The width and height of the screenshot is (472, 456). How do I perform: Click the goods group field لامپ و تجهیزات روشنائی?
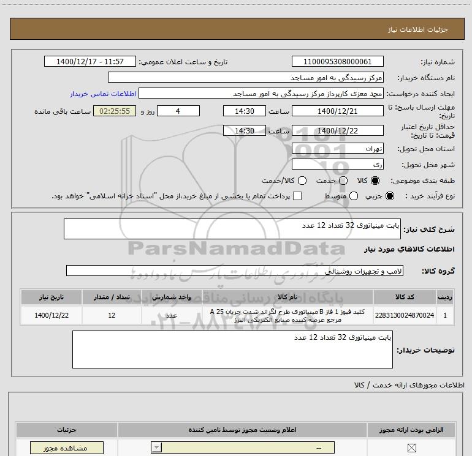click(235, 271)
